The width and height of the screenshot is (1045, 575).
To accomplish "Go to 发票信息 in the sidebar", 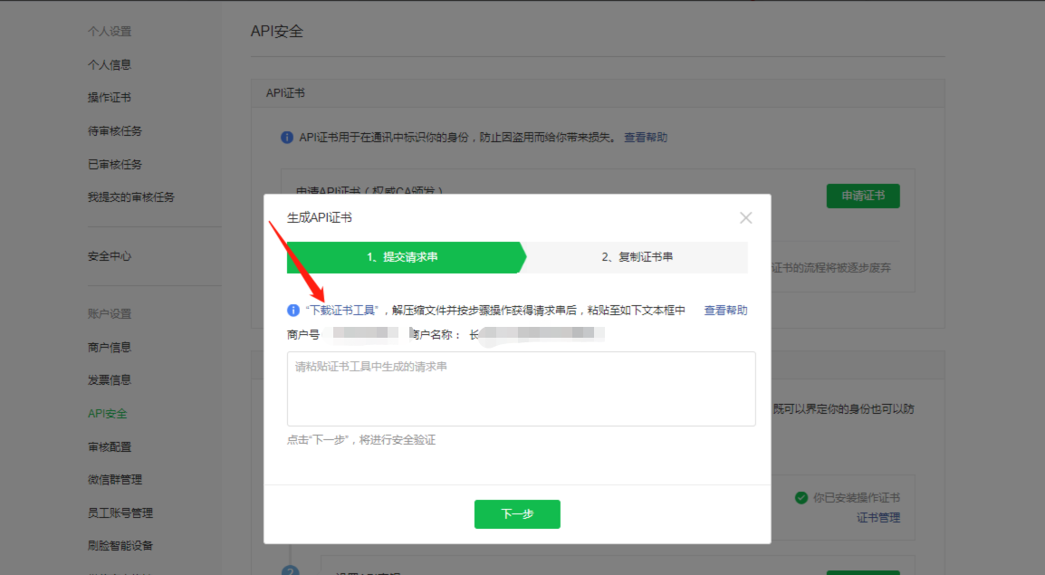I will [112, 379].
